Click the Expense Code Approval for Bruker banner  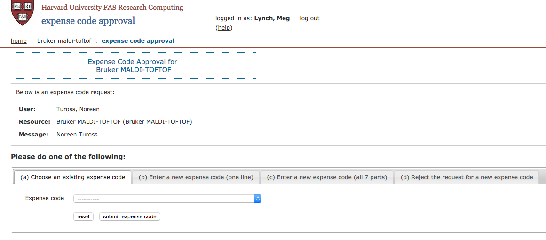[134, 65]
